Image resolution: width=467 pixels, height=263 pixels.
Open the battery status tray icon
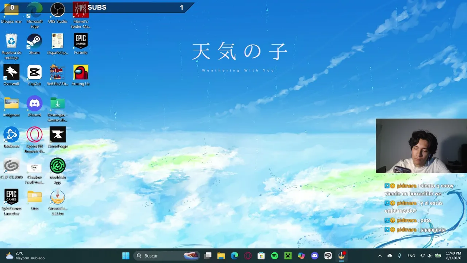point(438,256)
